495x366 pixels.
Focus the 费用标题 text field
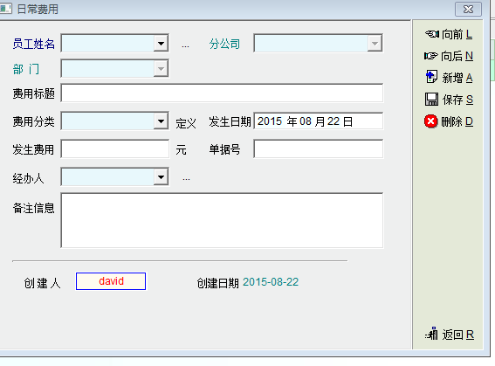coord(222,93)
